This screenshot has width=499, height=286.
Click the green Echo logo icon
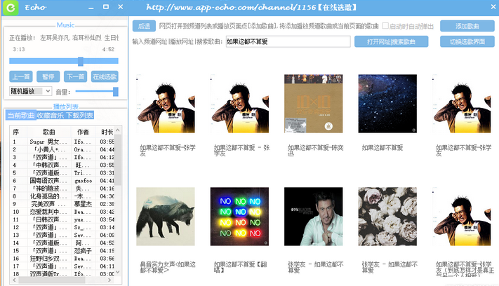pos(11,8)
